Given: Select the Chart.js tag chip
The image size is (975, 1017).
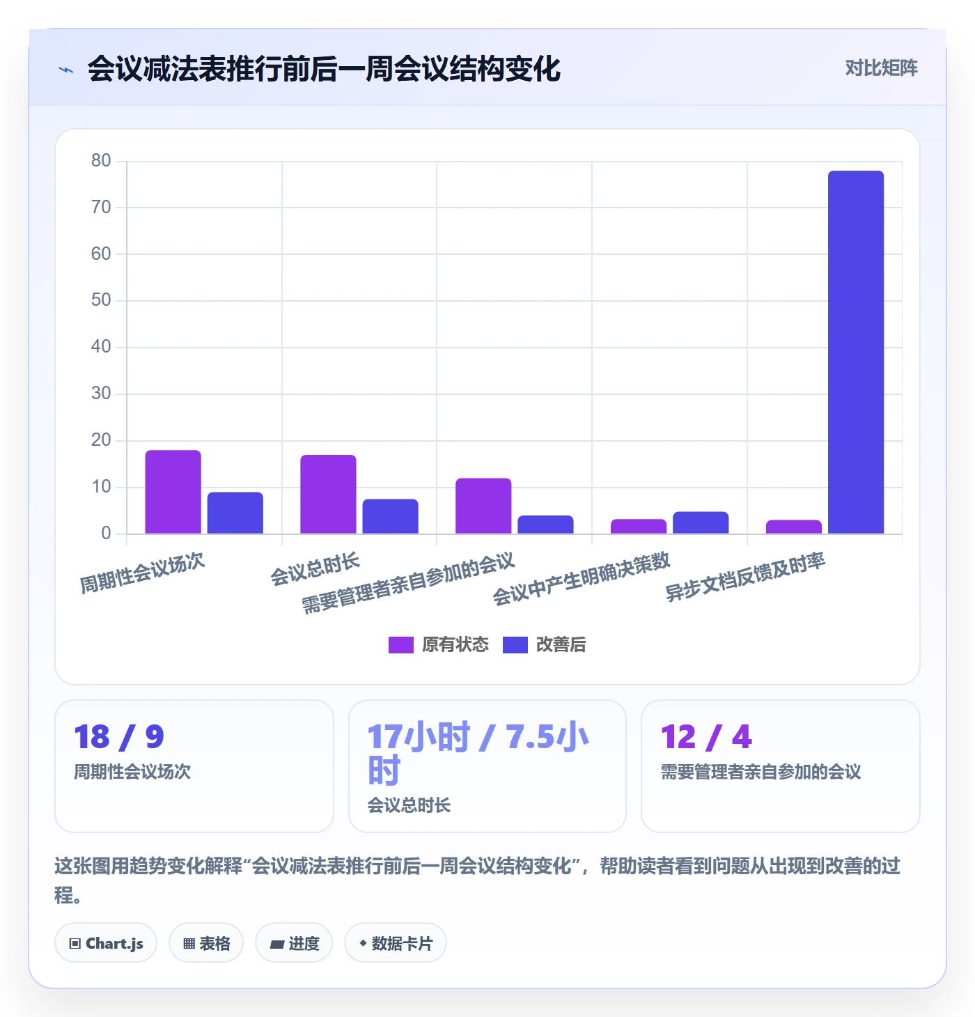Looking at the screenshot, I should point(106,943).
